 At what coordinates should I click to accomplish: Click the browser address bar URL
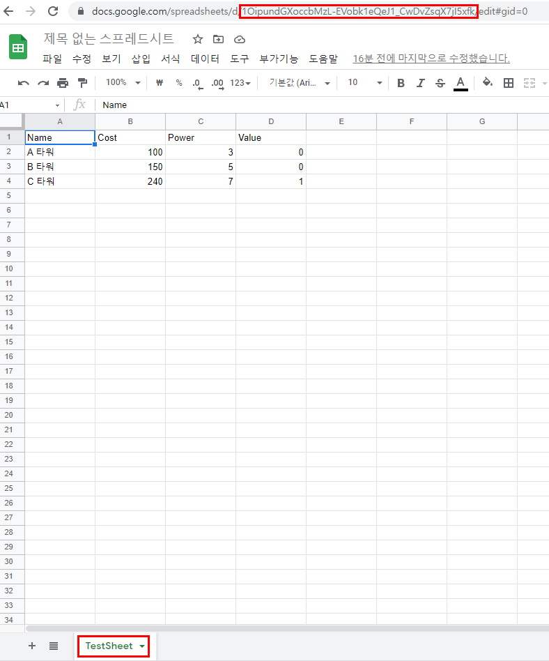(309, 11)
